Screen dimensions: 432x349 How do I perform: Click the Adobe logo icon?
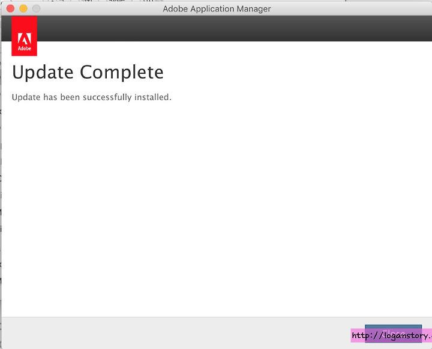click(x=24, y=36)
